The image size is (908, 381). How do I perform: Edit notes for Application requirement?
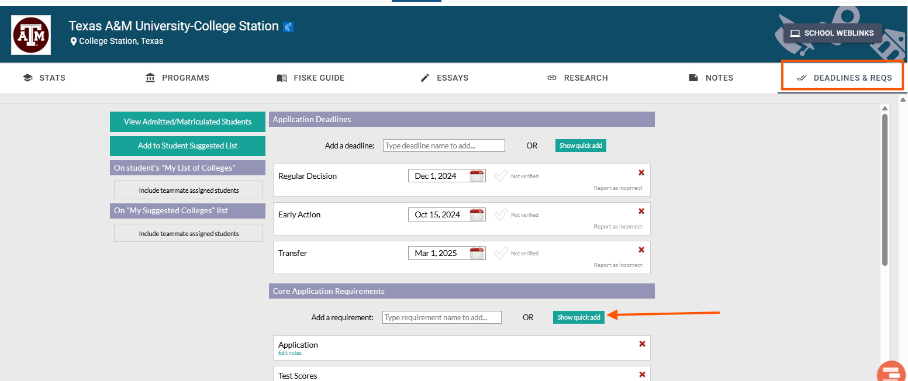tap(289, 353)
